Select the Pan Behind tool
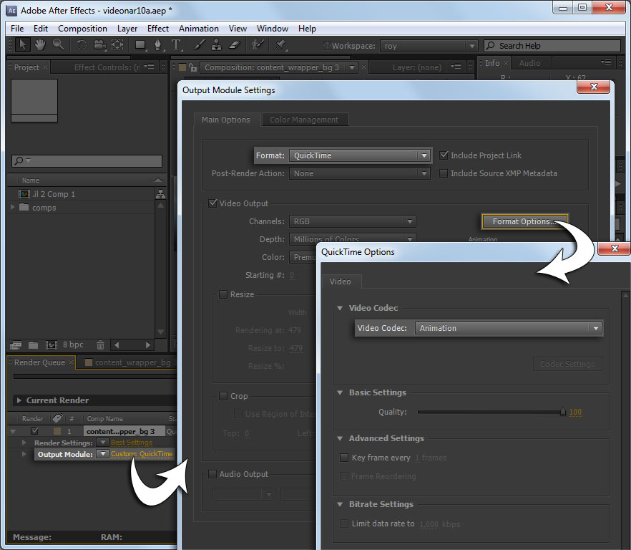The width and height of the screenshot is (631, 550). tap(117, 44)
